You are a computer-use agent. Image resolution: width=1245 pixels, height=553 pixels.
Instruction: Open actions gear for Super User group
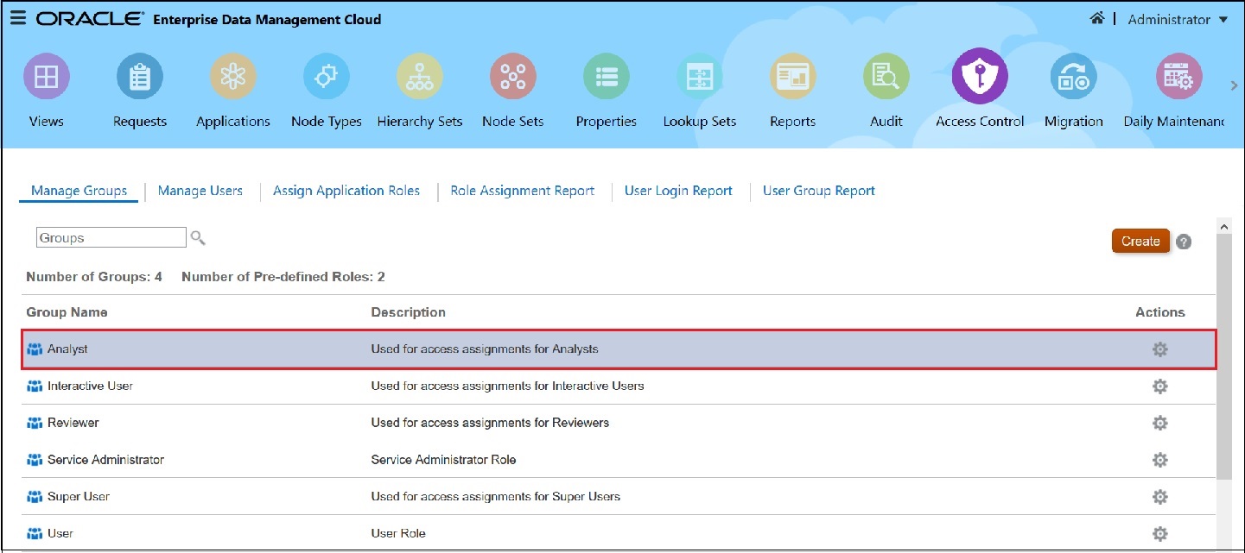(x=1160, y=497)
